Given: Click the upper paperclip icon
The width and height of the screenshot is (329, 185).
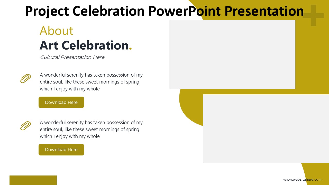Looking at the screenshot, I should [x=25, y=79].
